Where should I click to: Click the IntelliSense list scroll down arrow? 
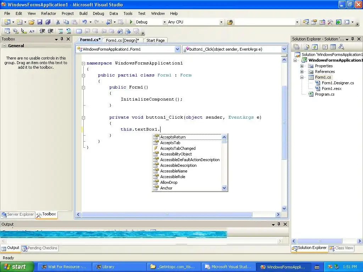point(224,188)
